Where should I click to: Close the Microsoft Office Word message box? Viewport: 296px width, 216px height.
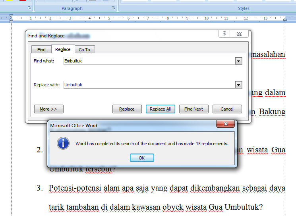(x=225, y=124)
